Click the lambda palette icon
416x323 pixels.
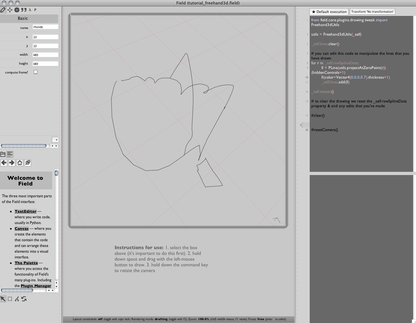tap(30, 10)
